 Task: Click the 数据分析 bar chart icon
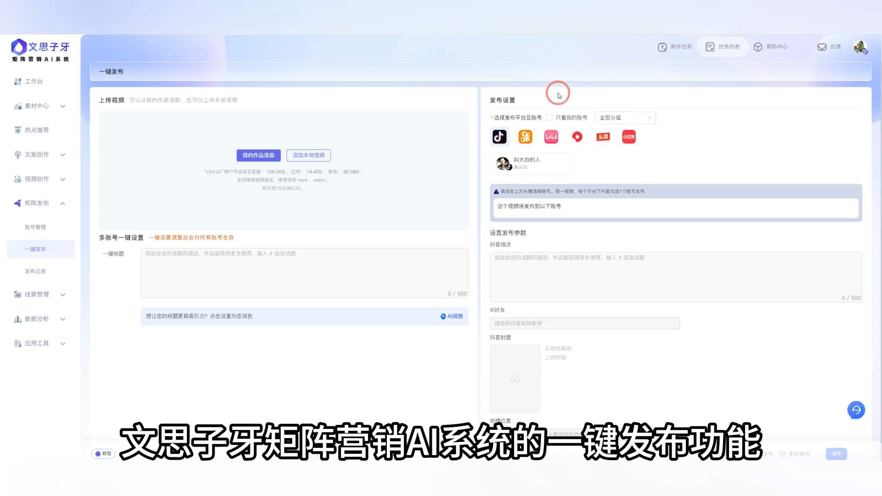17,319
